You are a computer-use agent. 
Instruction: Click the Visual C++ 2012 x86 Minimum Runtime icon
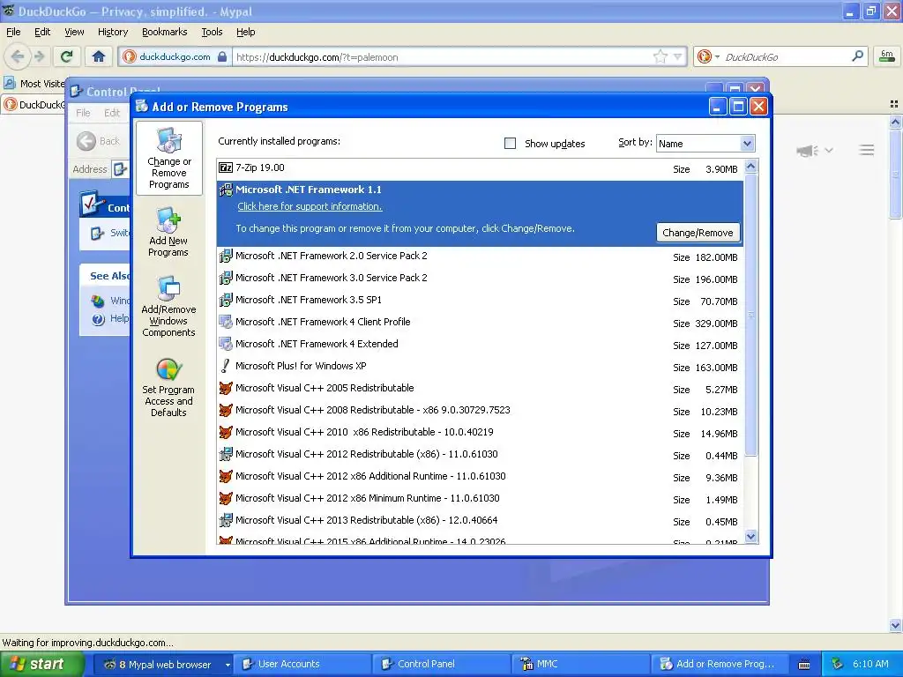226,498
